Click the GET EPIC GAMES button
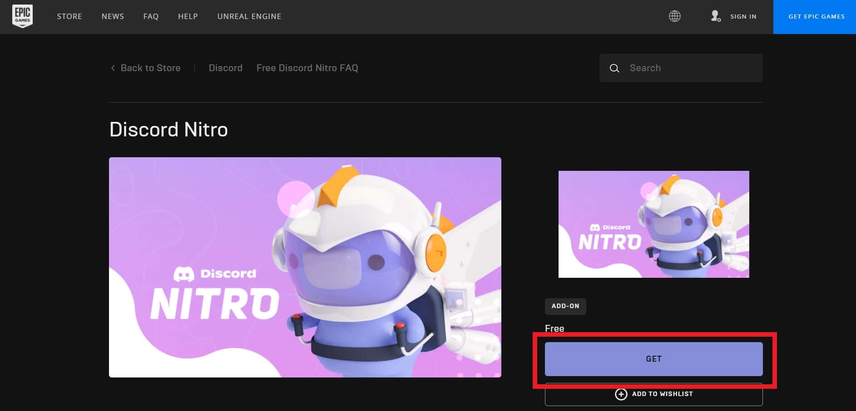This screenshot has height=411, width=856. 815,17
